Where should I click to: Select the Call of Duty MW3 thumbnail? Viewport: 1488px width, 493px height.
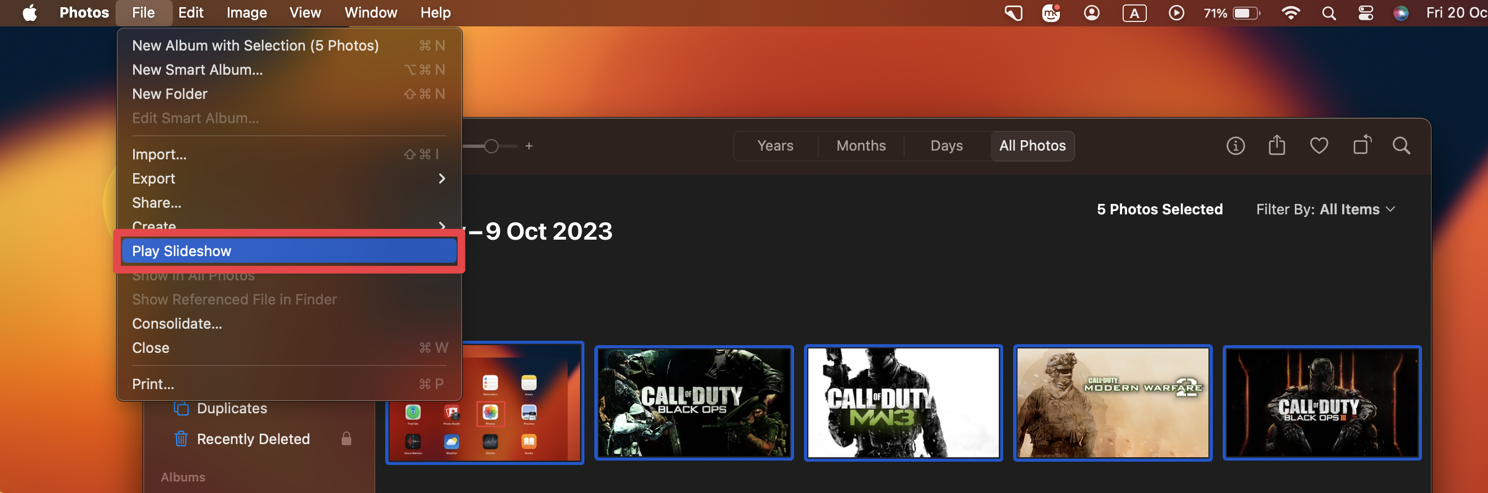(903, 402)
